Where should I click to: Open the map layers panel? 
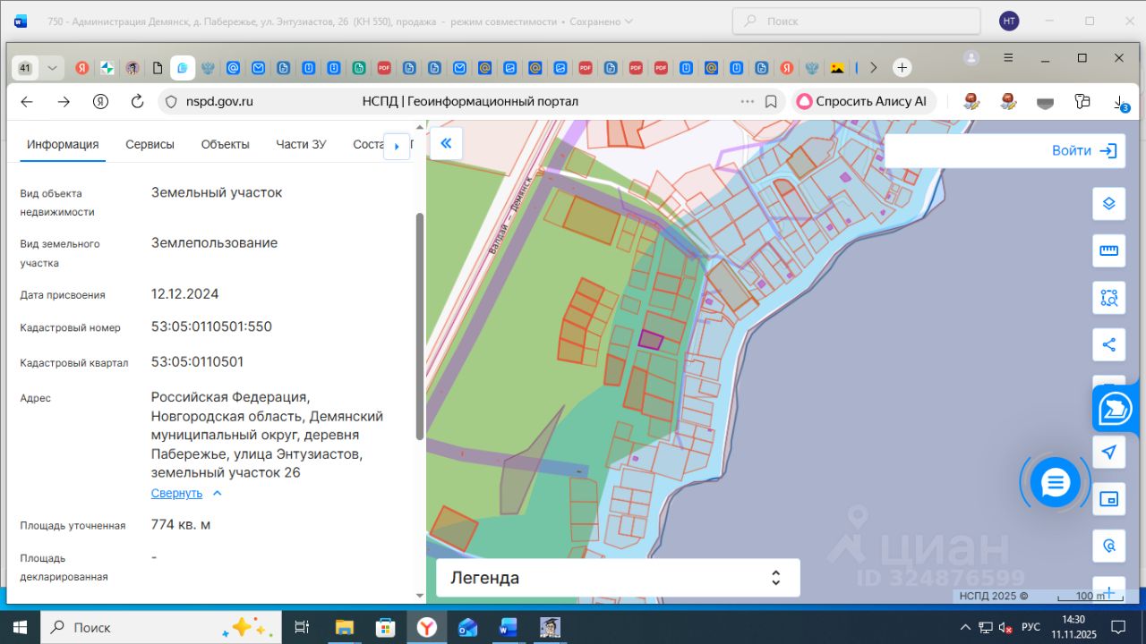[x=1108, y=203]
